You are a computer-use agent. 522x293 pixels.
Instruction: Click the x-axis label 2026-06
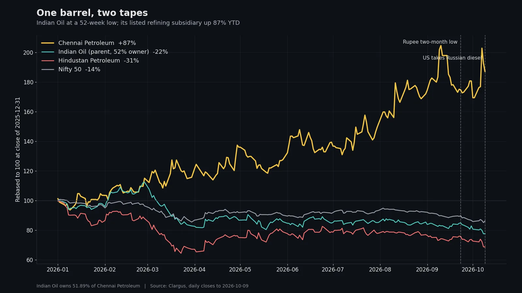pyautogui.click(x=287, y=270)
